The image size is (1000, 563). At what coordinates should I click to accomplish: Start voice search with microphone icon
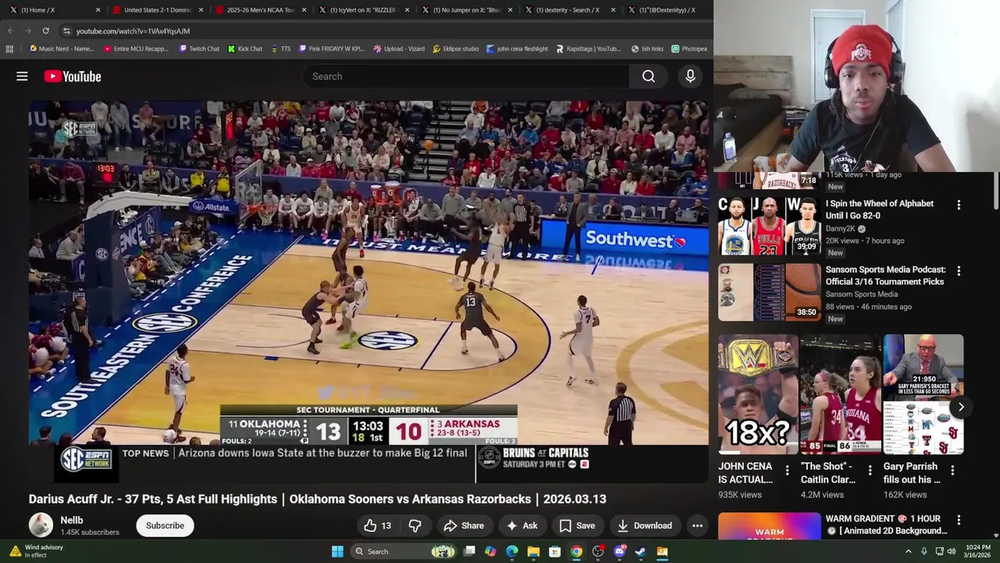[x=690, y=76]
